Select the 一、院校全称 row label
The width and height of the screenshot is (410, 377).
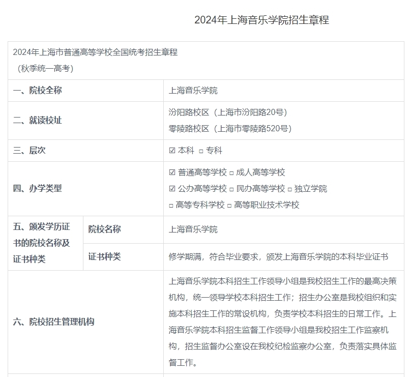click(38, 91)
